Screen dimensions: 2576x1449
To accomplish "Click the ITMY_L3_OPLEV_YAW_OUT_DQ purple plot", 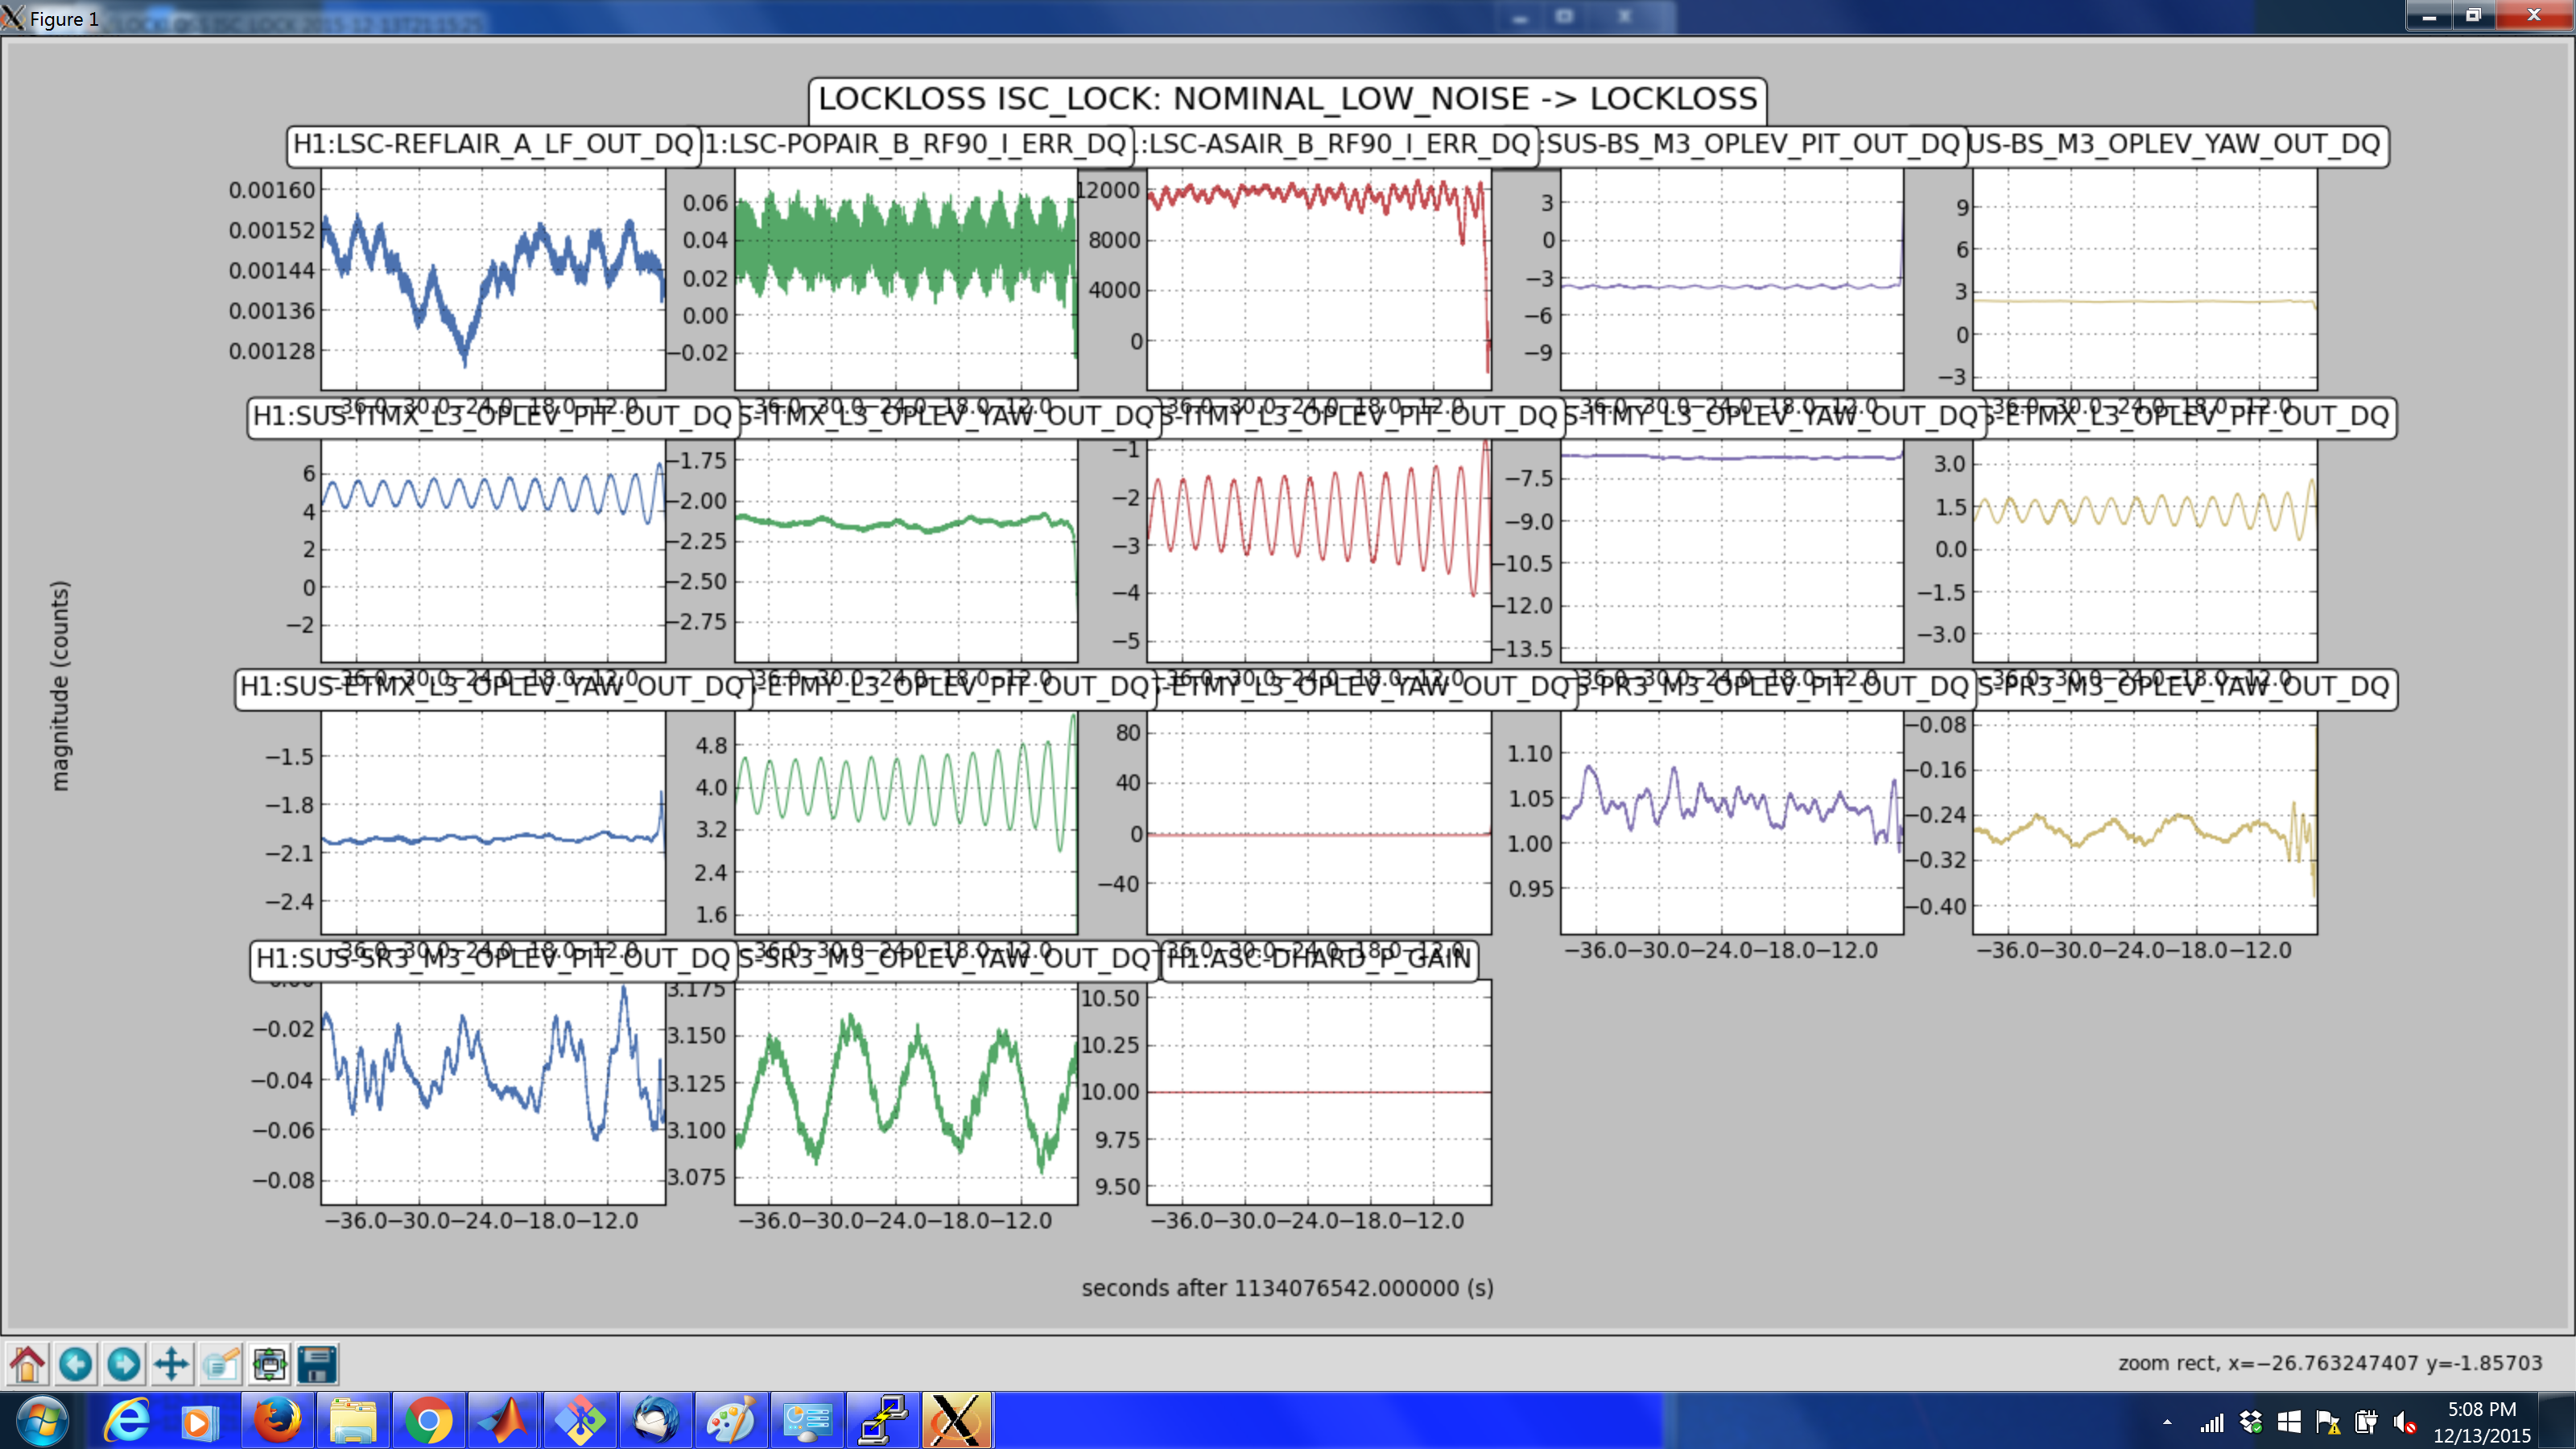I will (1732, 550).
